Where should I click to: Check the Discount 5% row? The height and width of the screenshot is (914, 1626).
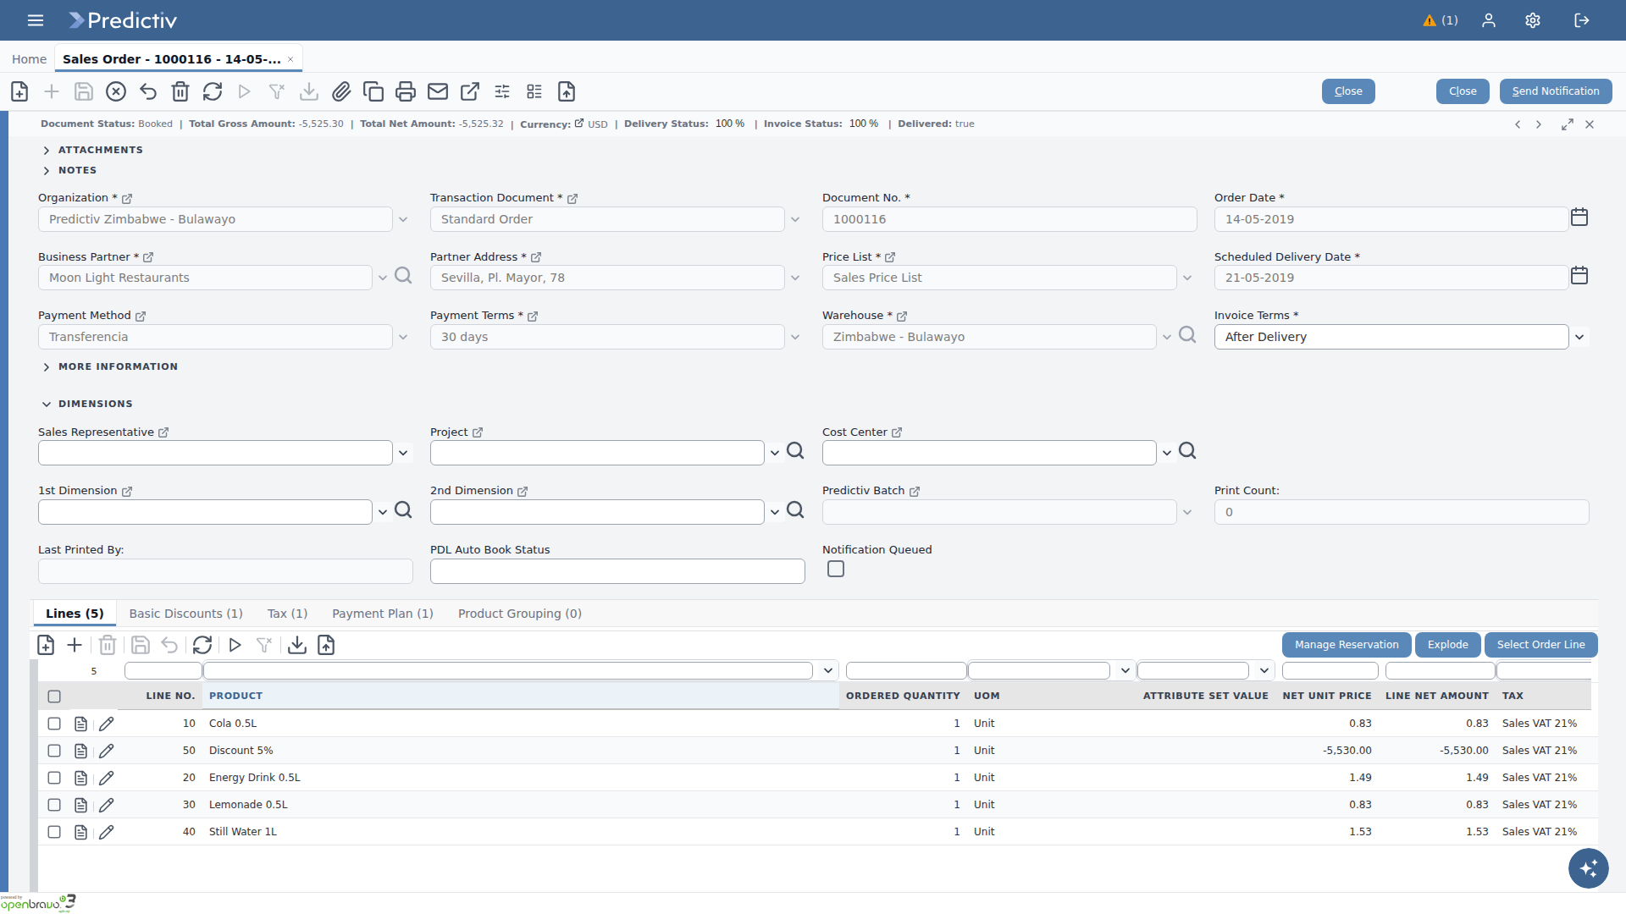point(54,751)
